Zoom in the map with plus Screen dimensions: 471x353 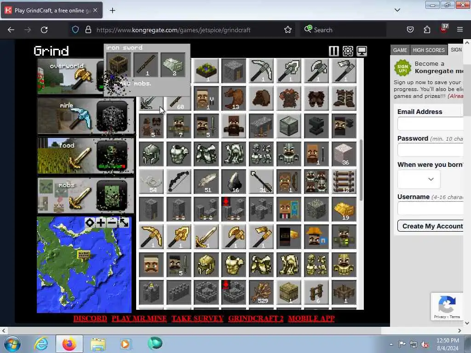[101, 223]
